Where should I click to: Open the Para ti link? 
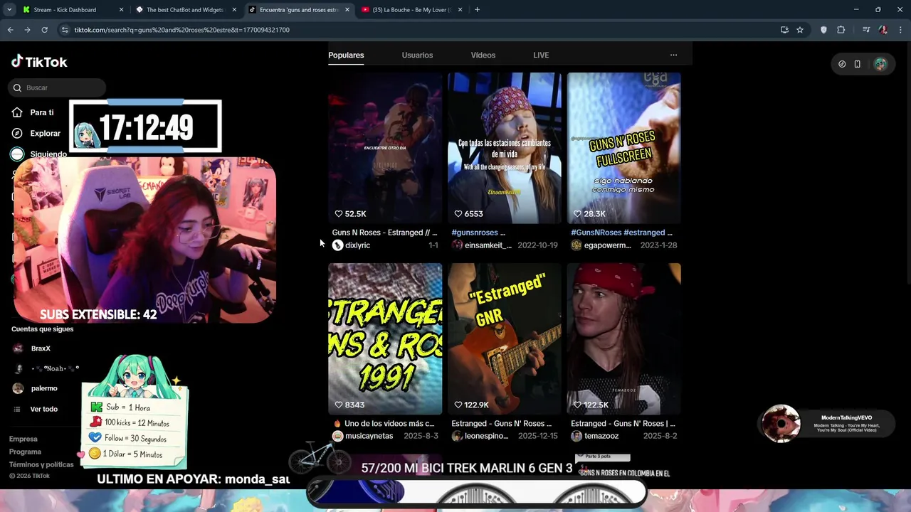42,112
